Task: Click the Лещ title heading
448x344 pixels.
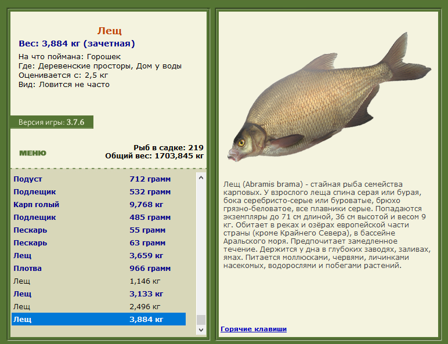Action: click(110, 31)
